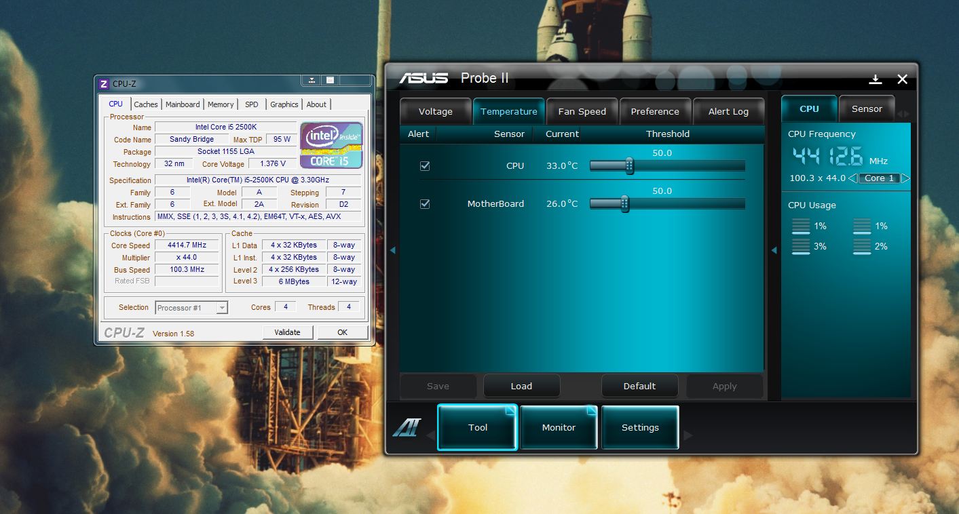Open the Tool menu button

[478, 427]
